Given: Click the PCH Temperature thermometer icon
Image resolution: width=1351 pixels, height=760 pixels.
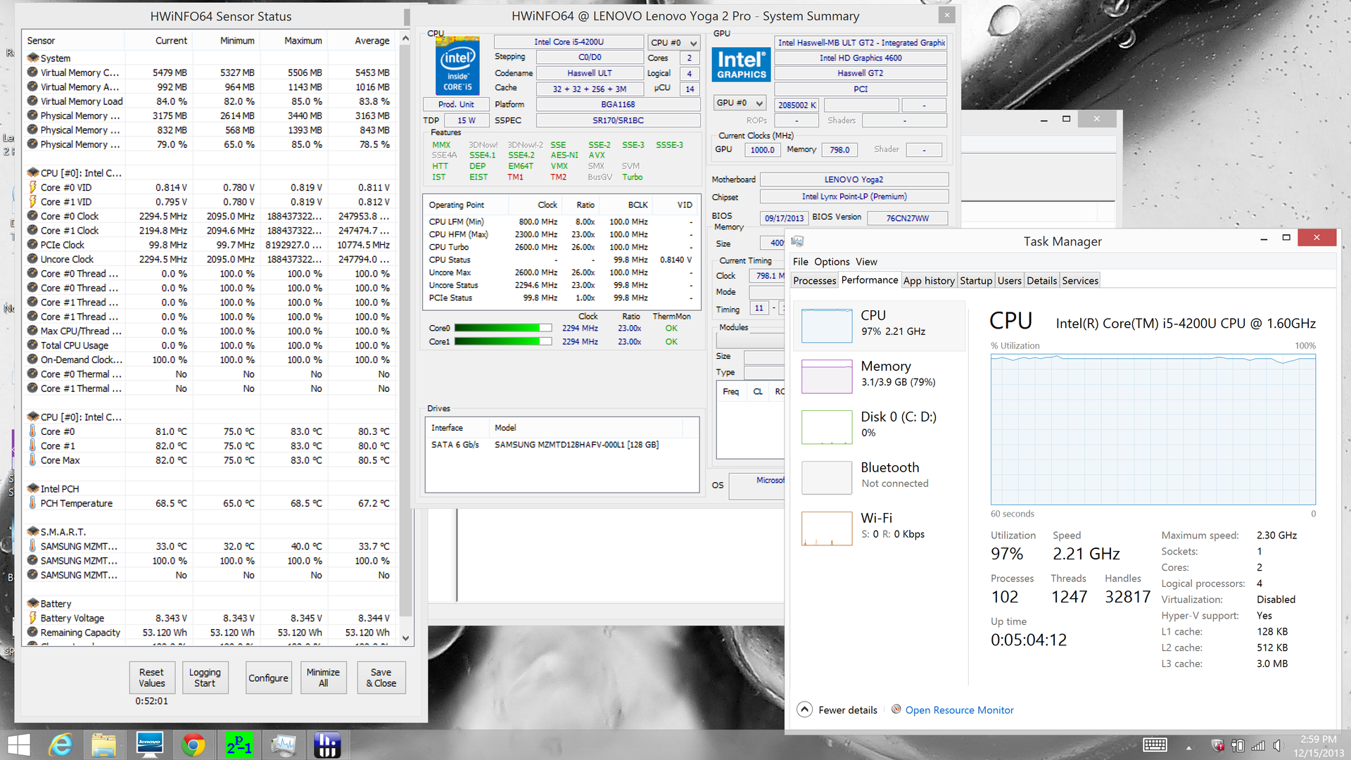Looking at the screenshot, I should pyautogui.click(x=32, y=503).
